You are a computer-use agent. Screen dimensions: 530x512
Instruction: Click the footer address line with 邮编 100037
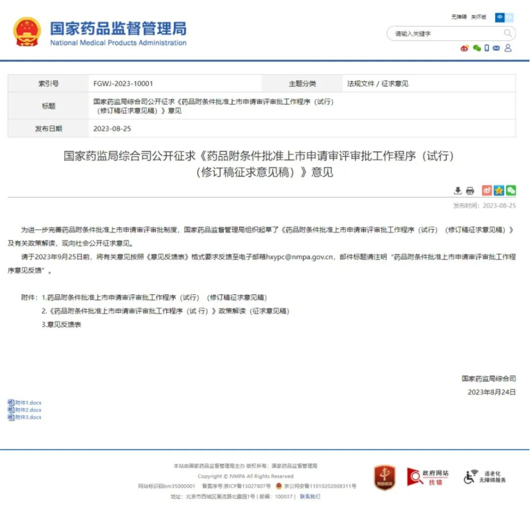pyautogui.click(x=233, y=496)
